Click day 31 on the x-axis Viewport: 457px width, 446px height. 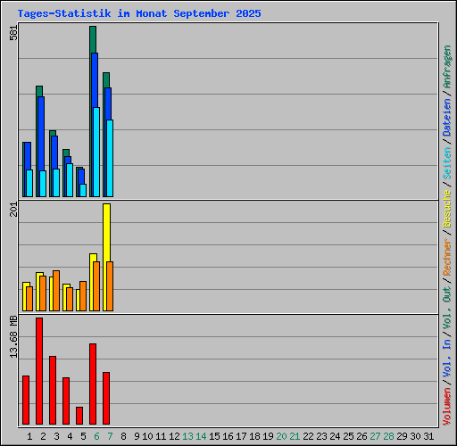pos(428,436)
